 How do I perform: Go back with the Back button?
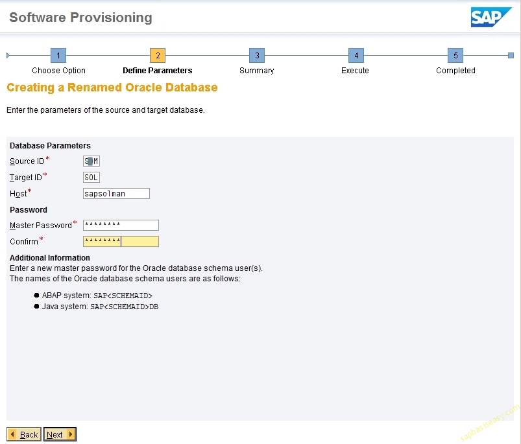[x=24, y=434]
